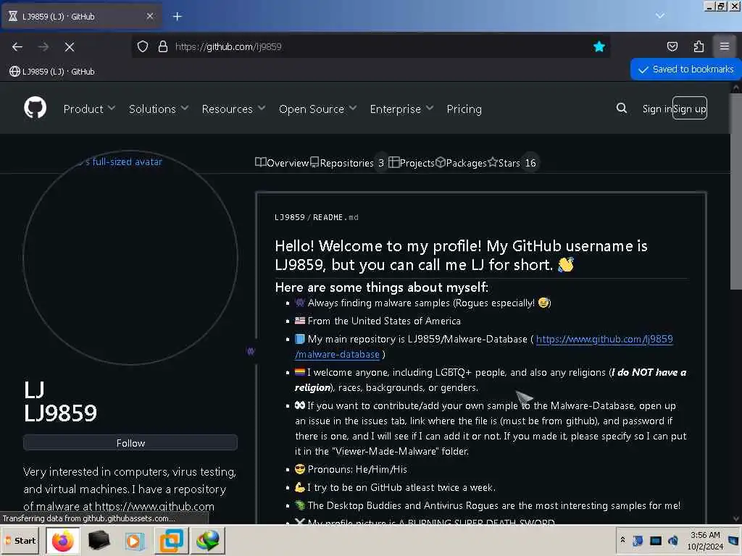The image size is (742, 556).
Task: Toggle the blue bookmark star
Action: (599, 46)
